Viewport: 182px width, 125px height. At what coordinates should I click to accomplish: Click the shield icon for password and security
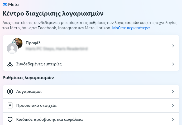(10, 119)
